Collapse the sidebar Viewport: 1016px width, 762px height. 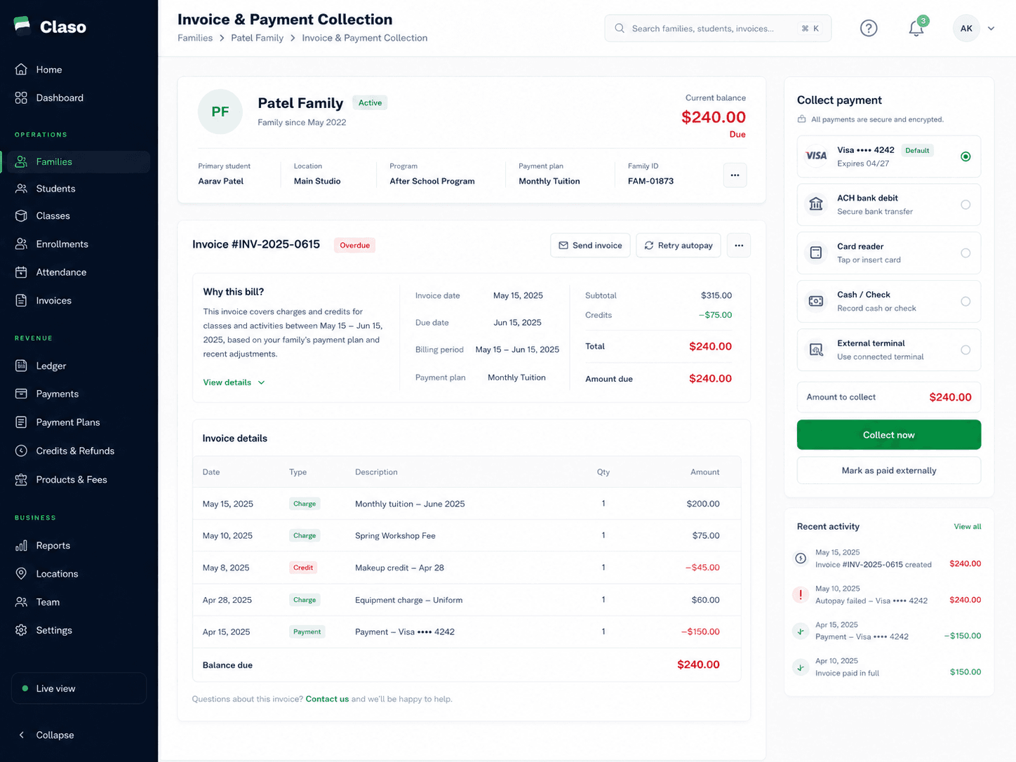(x=46, y=735)
